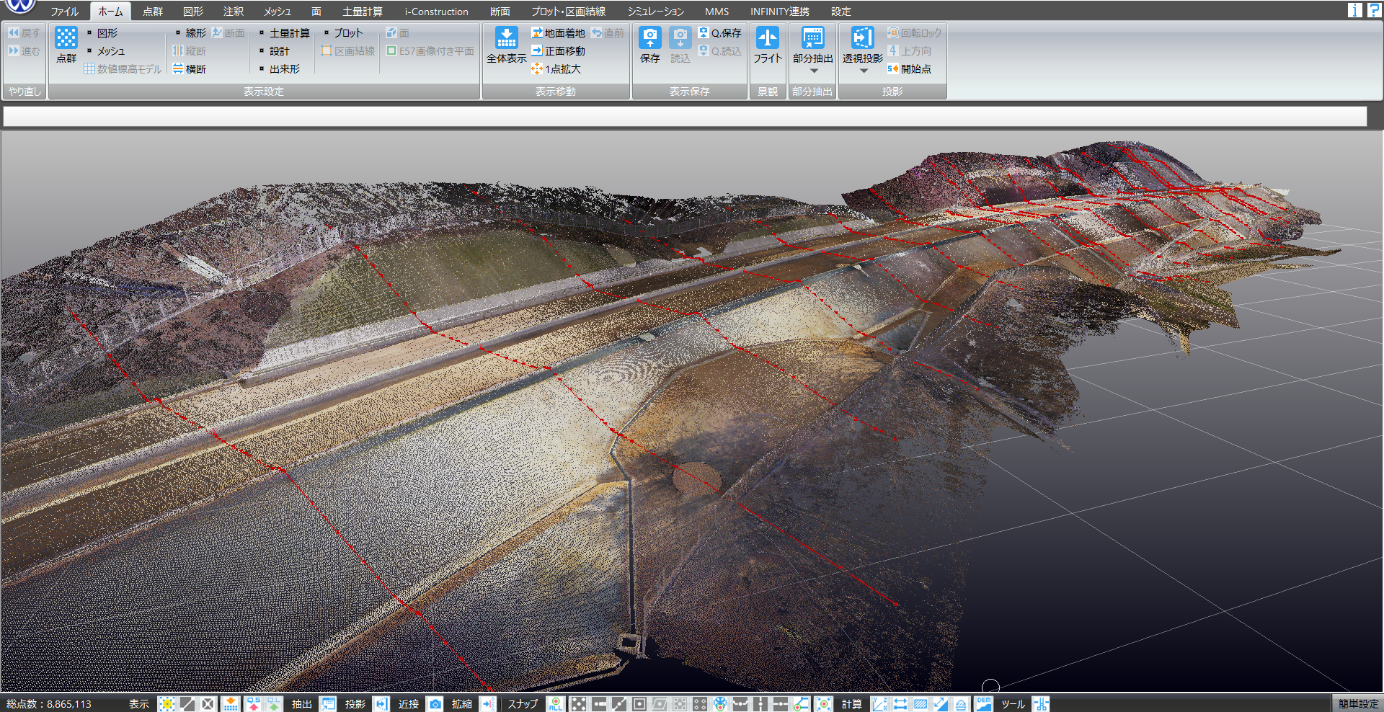Click the camera icon beside 拡縮 in status bar

coord(435,704)
